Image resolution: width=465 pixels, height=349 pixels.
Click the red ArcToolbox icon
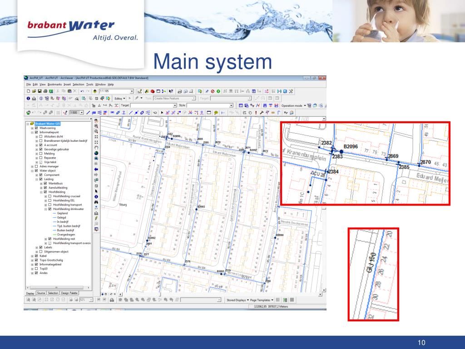point(153,91)
